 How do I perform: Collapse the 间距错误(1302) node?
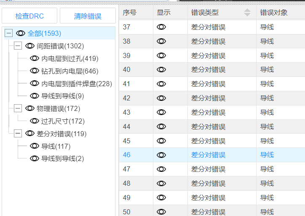[x=18, y=46]
